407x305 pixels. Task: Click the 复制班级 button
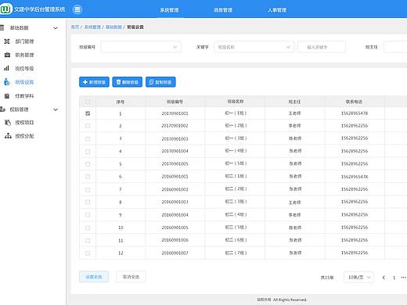click(160, 82)
